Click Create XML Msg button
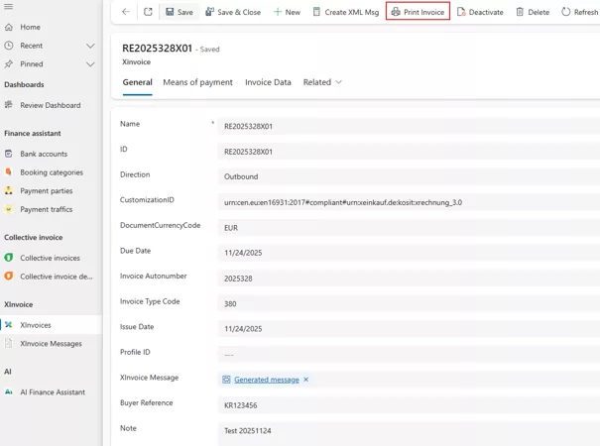600x446 pixels. [x=346, y=12]
